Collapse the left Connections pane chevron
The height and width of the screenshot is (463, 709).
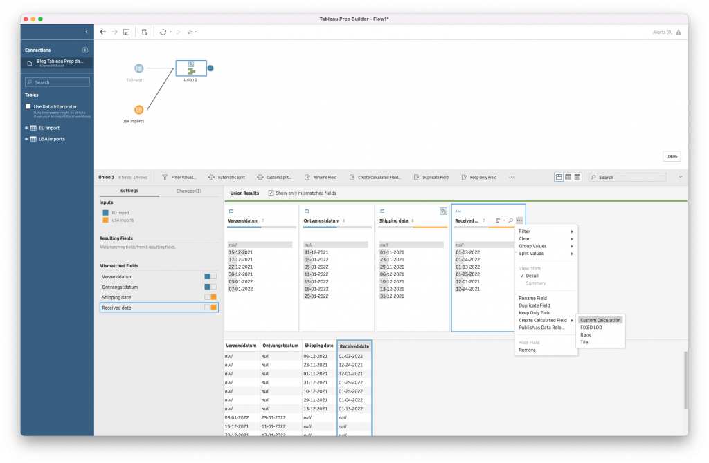(x=86, y=32)
